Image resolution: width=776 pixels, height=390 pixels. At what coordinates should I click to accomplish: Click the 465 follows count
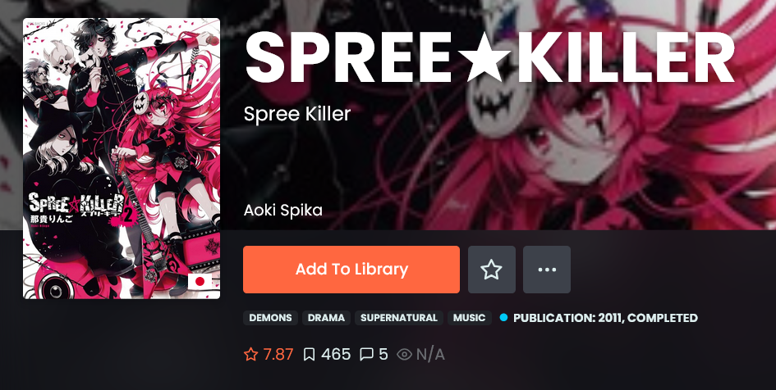(x=336, y=355)
